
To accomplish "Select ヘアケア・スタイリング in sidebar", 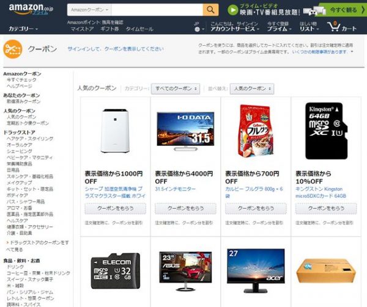I will point(30,139).
